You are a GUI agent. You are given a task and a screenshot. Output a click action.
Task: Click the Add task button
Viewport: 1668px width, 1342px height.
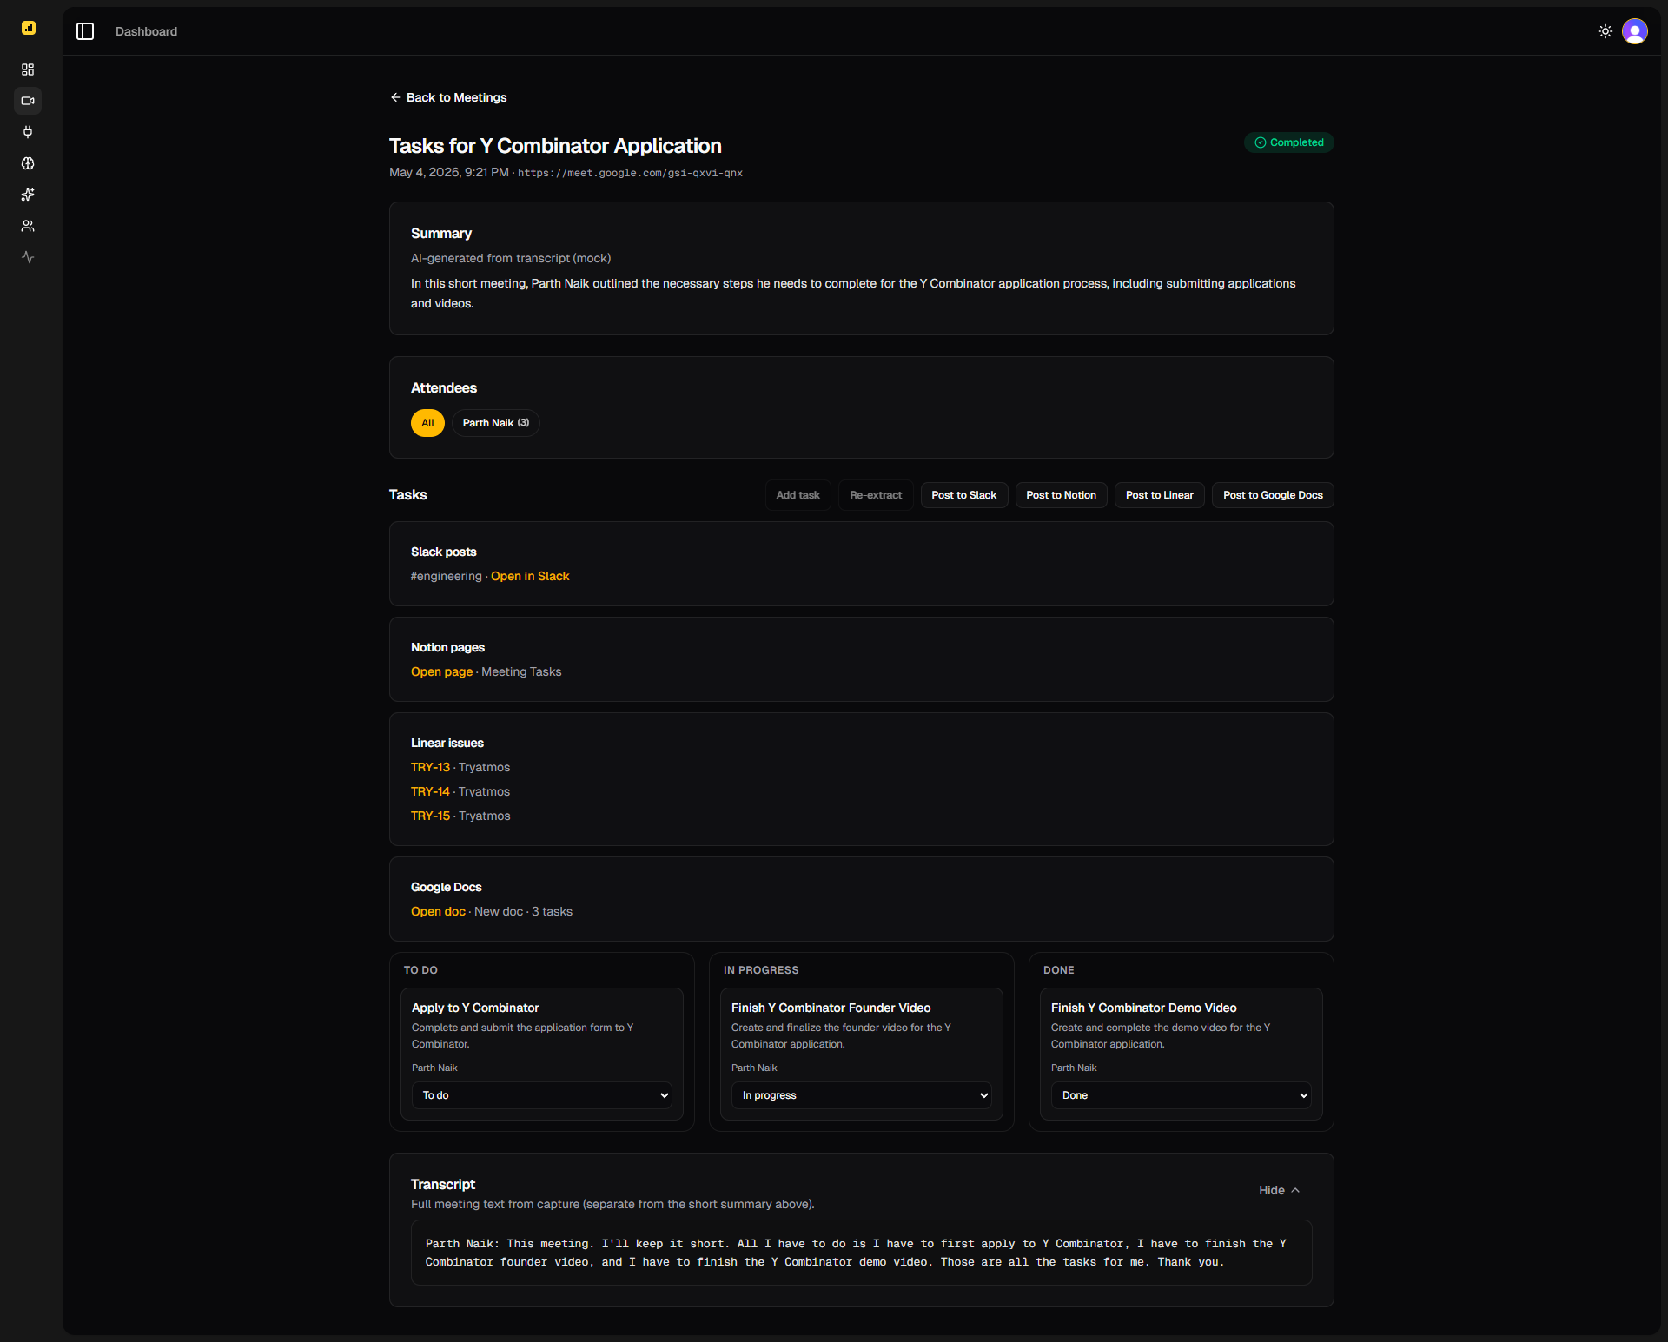[798, 495]
